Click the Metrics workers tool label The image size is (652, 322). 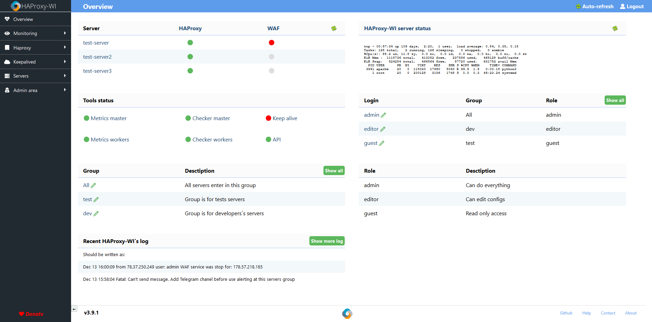pos(110,140)
